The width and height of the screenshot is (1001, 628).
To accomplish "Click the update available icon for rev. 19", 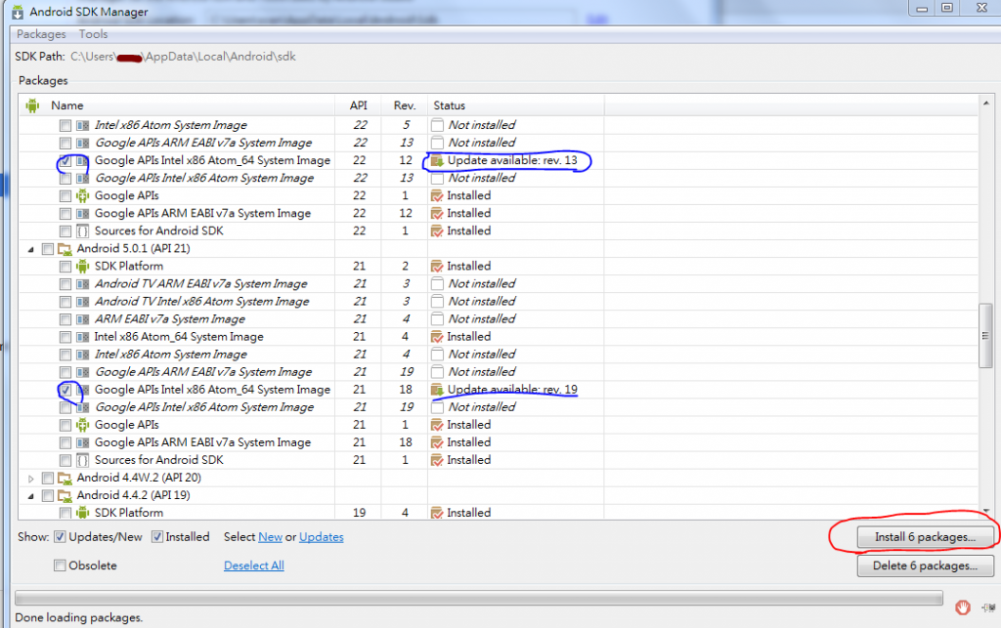I will 437,390.
